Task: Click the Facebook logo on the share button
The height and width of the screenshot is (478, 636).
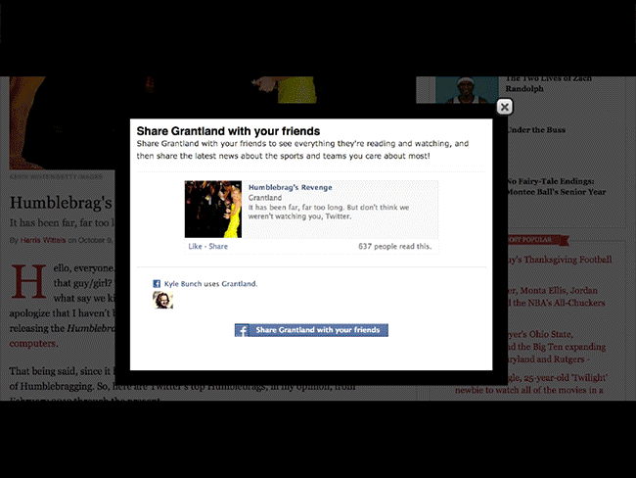Action: pos(243,330)
